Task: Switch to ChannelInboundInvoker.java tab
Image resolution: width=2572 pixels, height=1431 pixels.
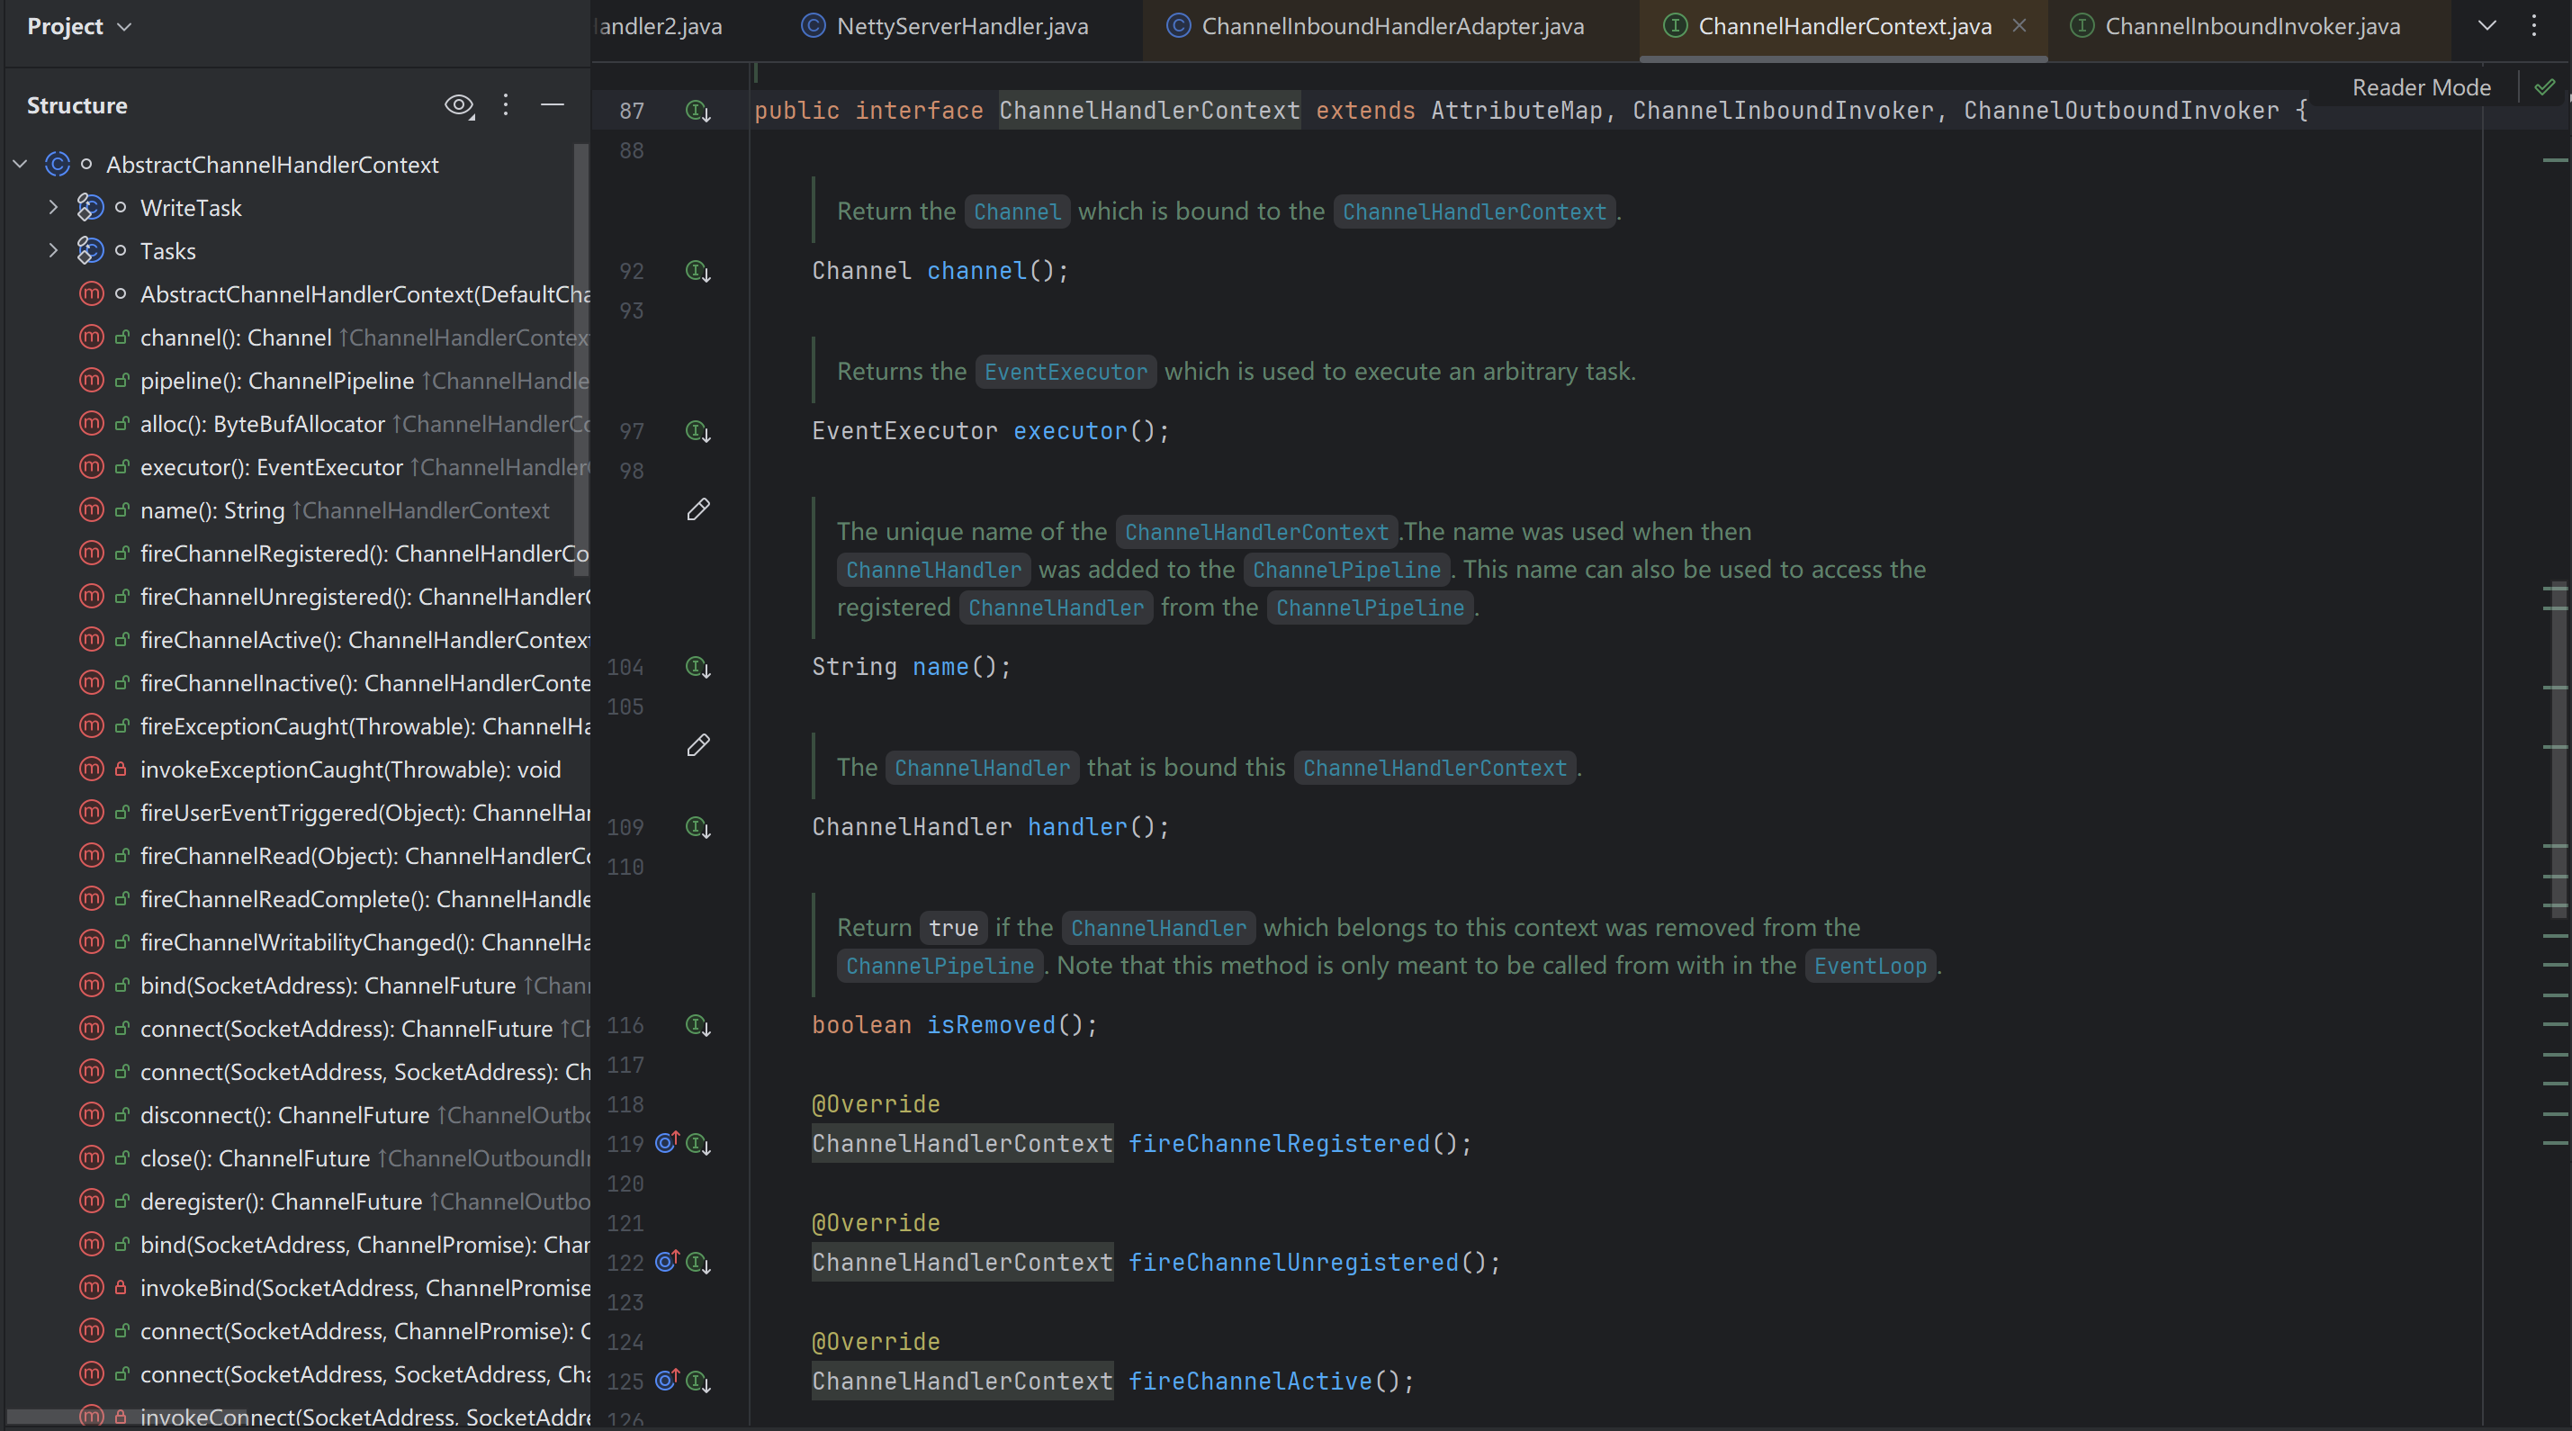Action: (2252, 26)
